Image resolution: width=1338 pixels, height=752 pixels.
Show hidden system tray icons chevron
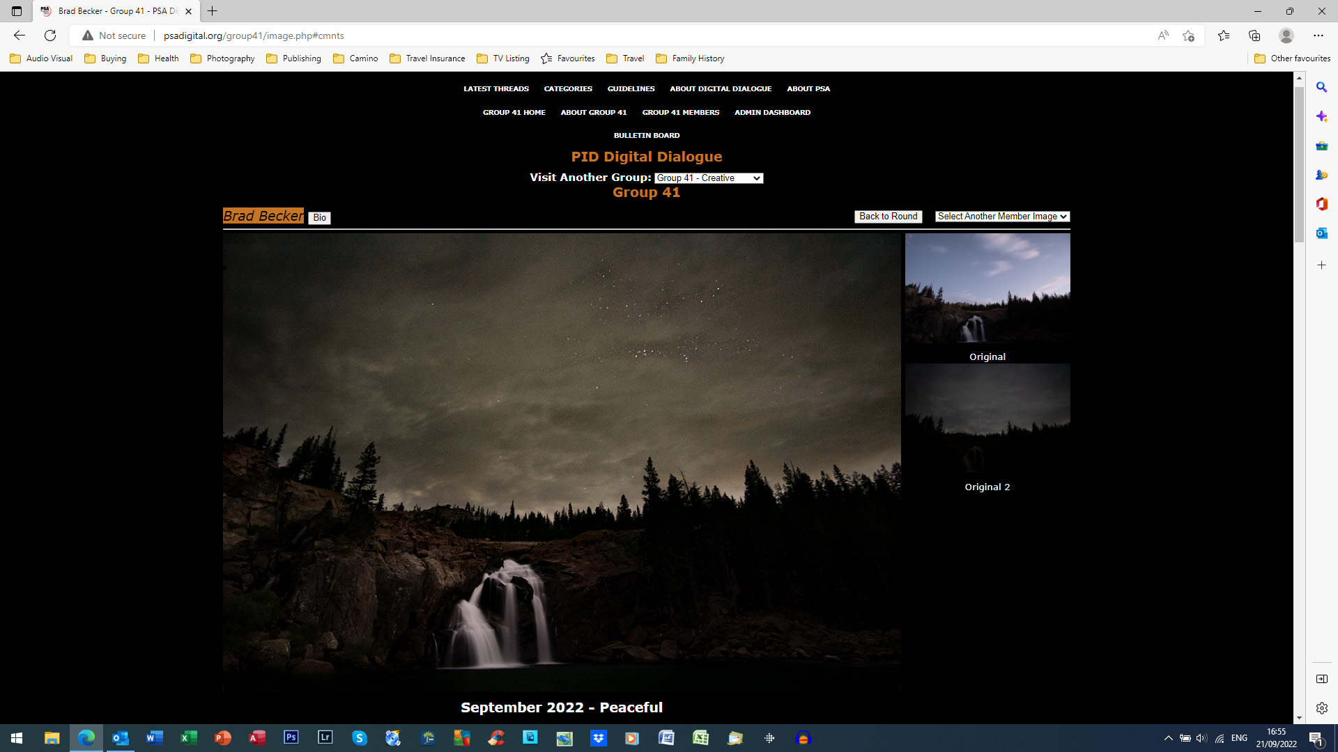1168,738
